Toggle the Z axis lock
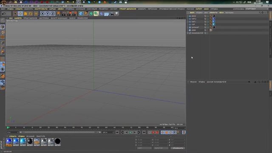Screen dimensions: 272x153 pos(53,14)
